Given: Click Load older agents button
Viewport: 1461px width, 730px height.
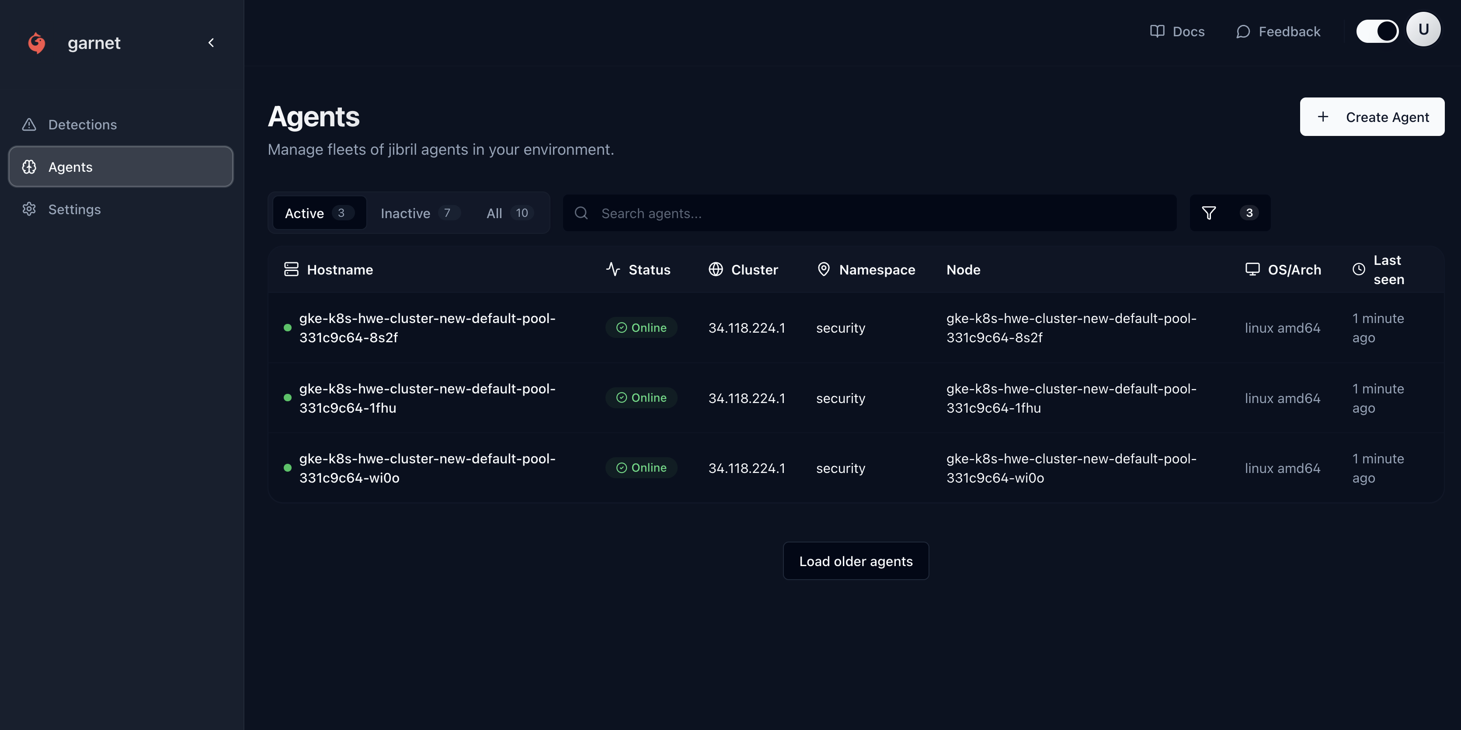Looking at the screenshot, I should tap(855, 561).
